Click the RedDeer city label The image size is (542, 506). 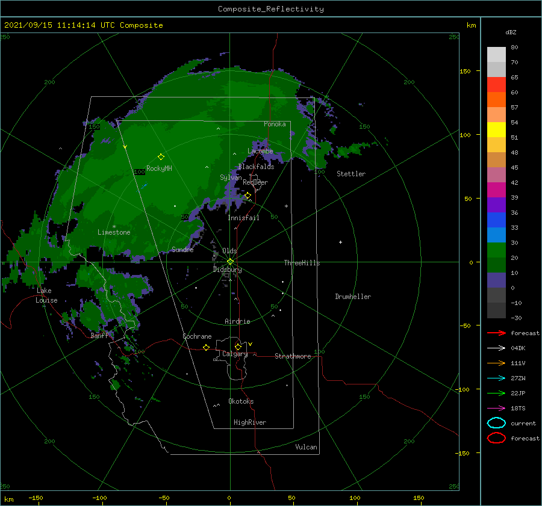(x=255, y=182)
